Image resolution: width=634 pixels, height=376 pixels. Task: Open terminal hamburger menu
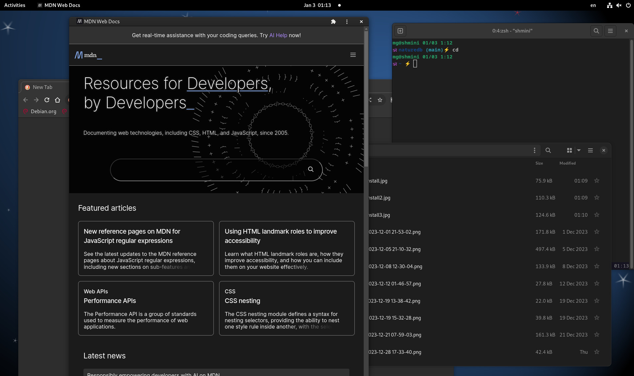(610, 31)
